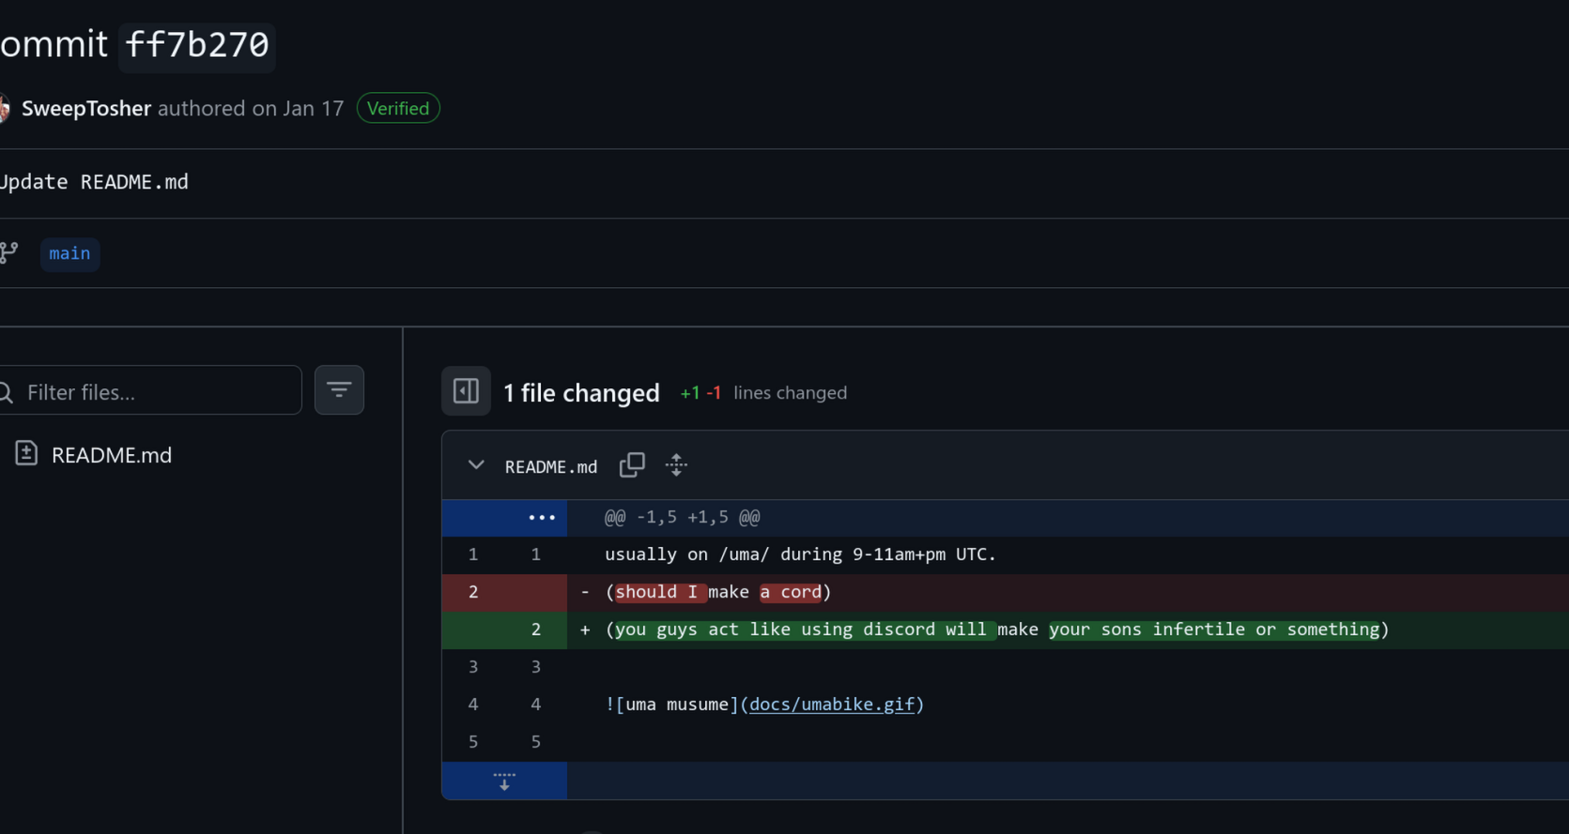Click the line 'usually on /uma/ during 9-11am+pm UTC.'
This screenshot has width=1569, height=834.
(x=800, y=554)
